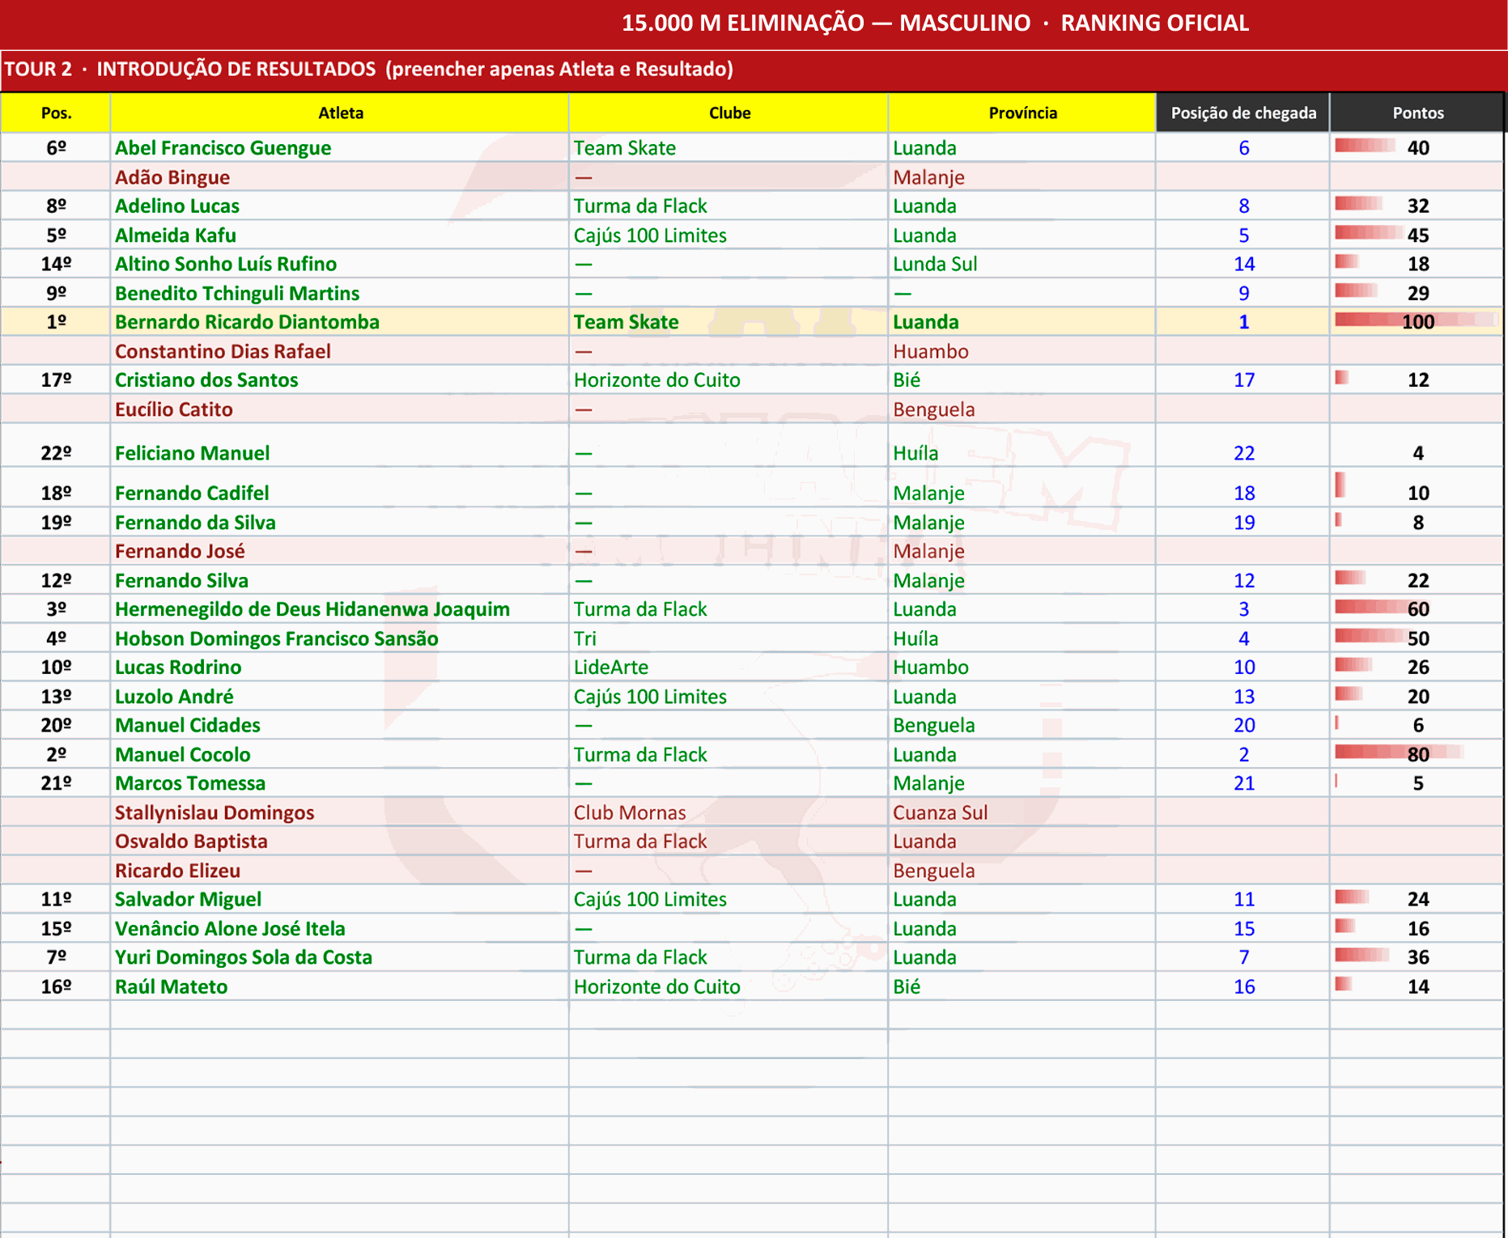
Task: Click the cell 'Fernando Silva'
Action: point(340,580)
